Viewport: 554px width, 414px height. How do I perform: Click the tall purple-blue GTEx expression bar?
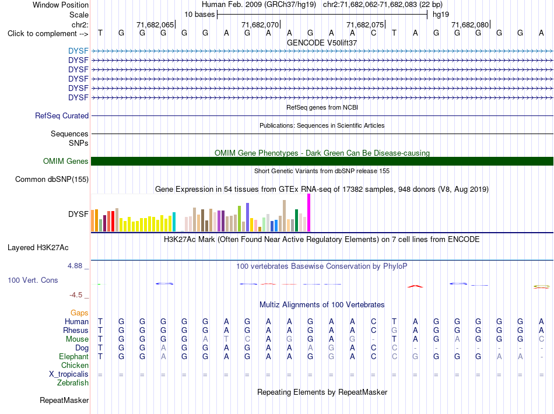248,217
